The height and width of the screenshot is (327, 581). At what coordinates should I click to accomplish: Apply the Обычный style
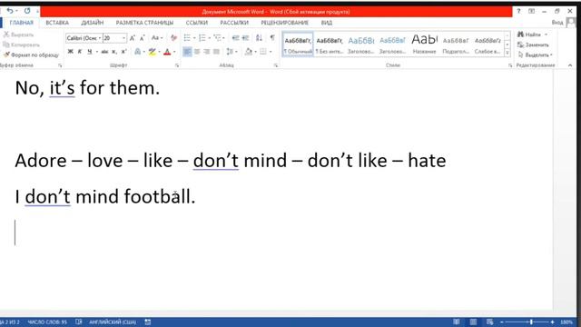[298, 45]
